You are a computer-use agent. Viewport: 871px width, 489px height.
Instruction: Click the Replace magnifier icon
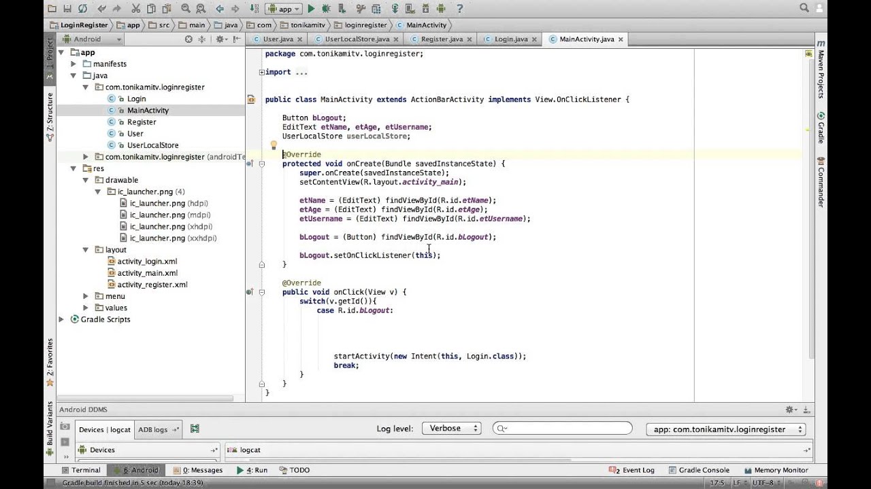point(200,9)
